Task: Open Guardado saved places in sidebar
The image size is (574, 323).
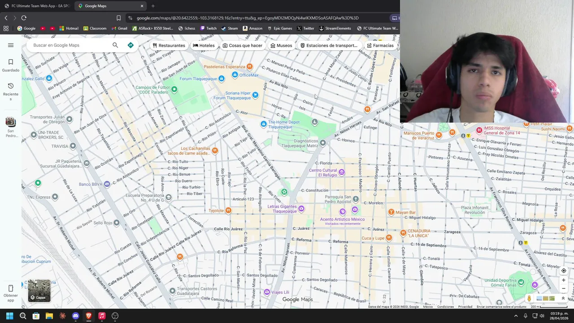Action: pos(11,65)
